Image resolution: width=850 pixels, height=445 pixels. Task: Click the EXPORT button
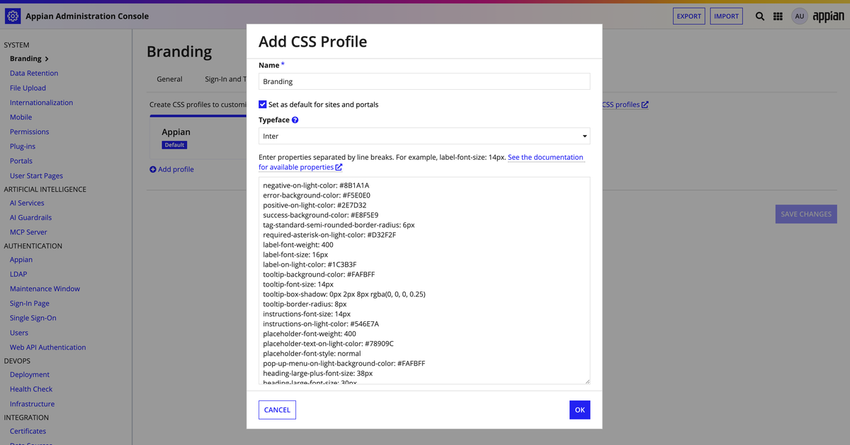(x=688, y=16)
